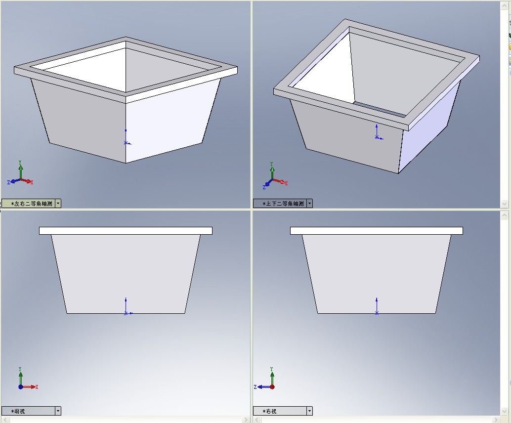Select the tub model in *右视 viewport

click(x=377, y=270)
